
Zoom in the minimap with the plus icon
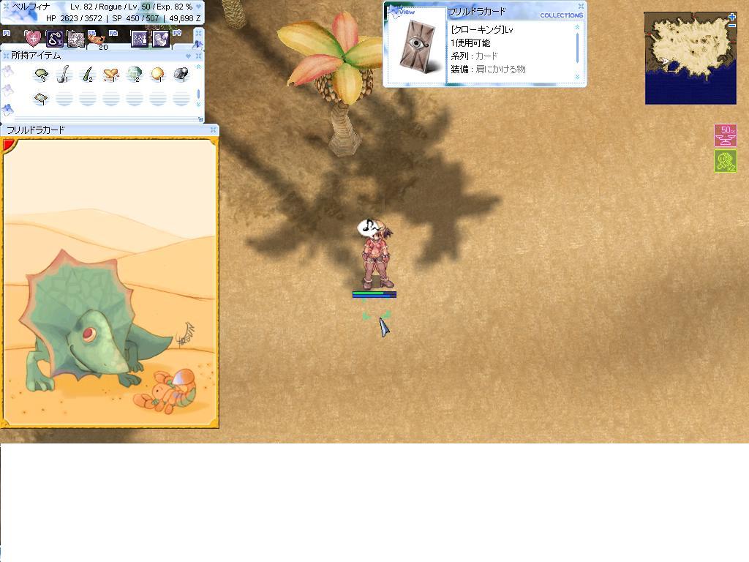[732, 18]
